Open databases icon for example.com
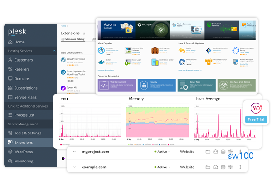Screen dimensions: 272x181 (223, 167)
